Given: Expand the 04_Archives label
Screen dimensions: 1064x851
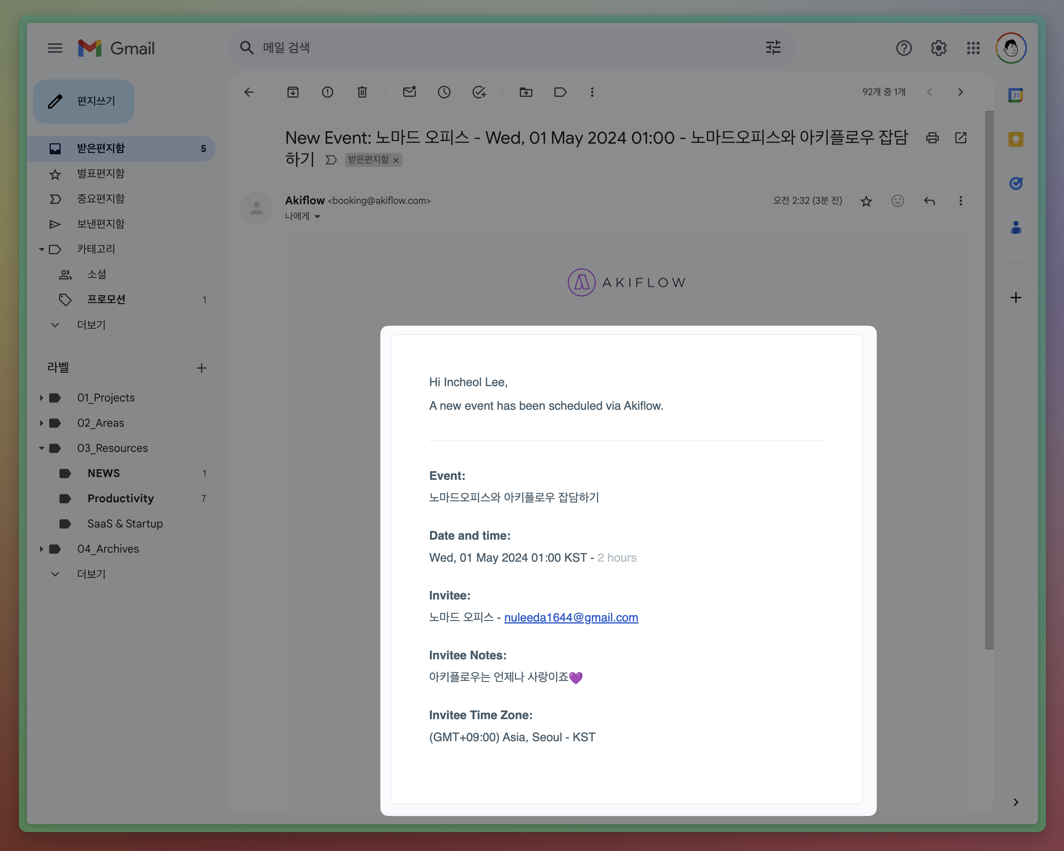Looking at the screenshot, I should tap(41, 549).
